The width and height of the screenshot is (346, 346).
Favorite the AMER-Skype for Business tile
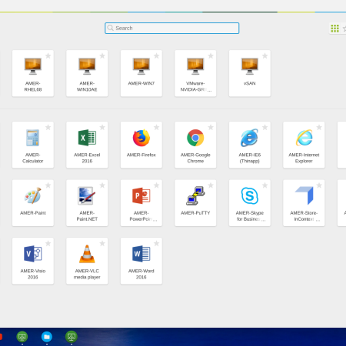click(265, 185)
